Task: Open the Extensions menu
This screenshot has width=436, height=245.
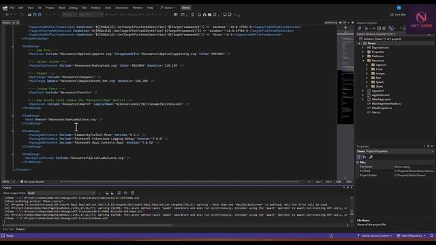Action: click(x=122, y=7)
